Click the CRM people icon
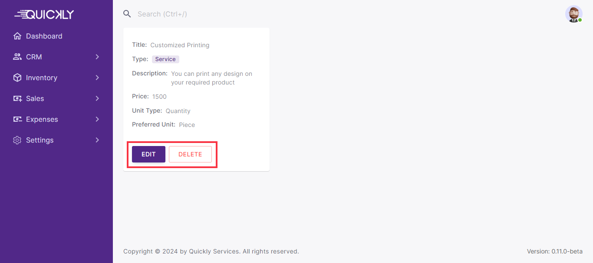593x263 pixels. [x=17, y=57]
